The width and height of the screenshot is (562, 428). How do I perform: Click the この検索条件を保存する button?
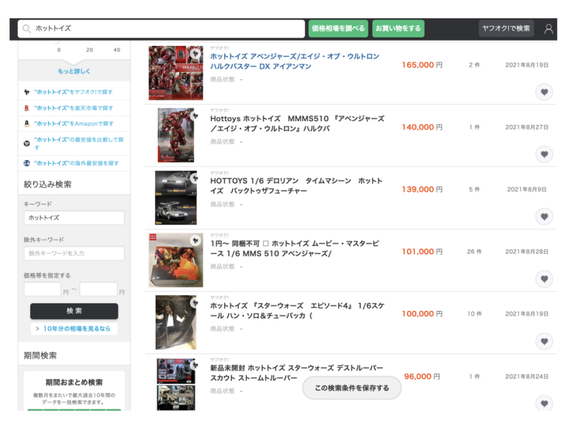tap(352, 388)
